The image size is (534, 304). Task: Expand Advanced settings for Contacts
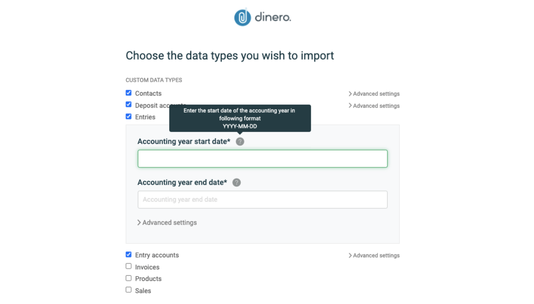click(374, 94)
